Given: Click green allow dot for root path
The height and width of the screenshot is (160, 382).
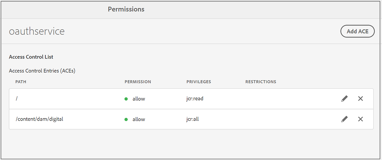Looking at the screenshot, I should click(126, 99).
